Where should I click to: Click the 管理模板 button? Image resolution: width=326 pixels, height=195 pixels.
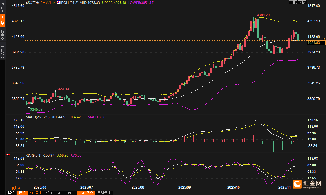(x=104, y=193)
